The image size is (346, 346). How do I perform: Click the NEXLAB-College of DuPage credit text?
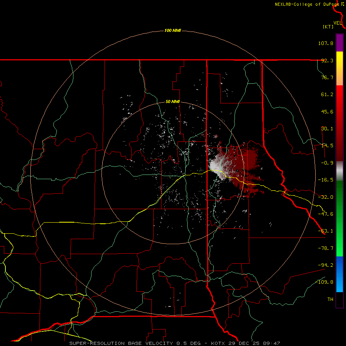[x=307, y=4]
